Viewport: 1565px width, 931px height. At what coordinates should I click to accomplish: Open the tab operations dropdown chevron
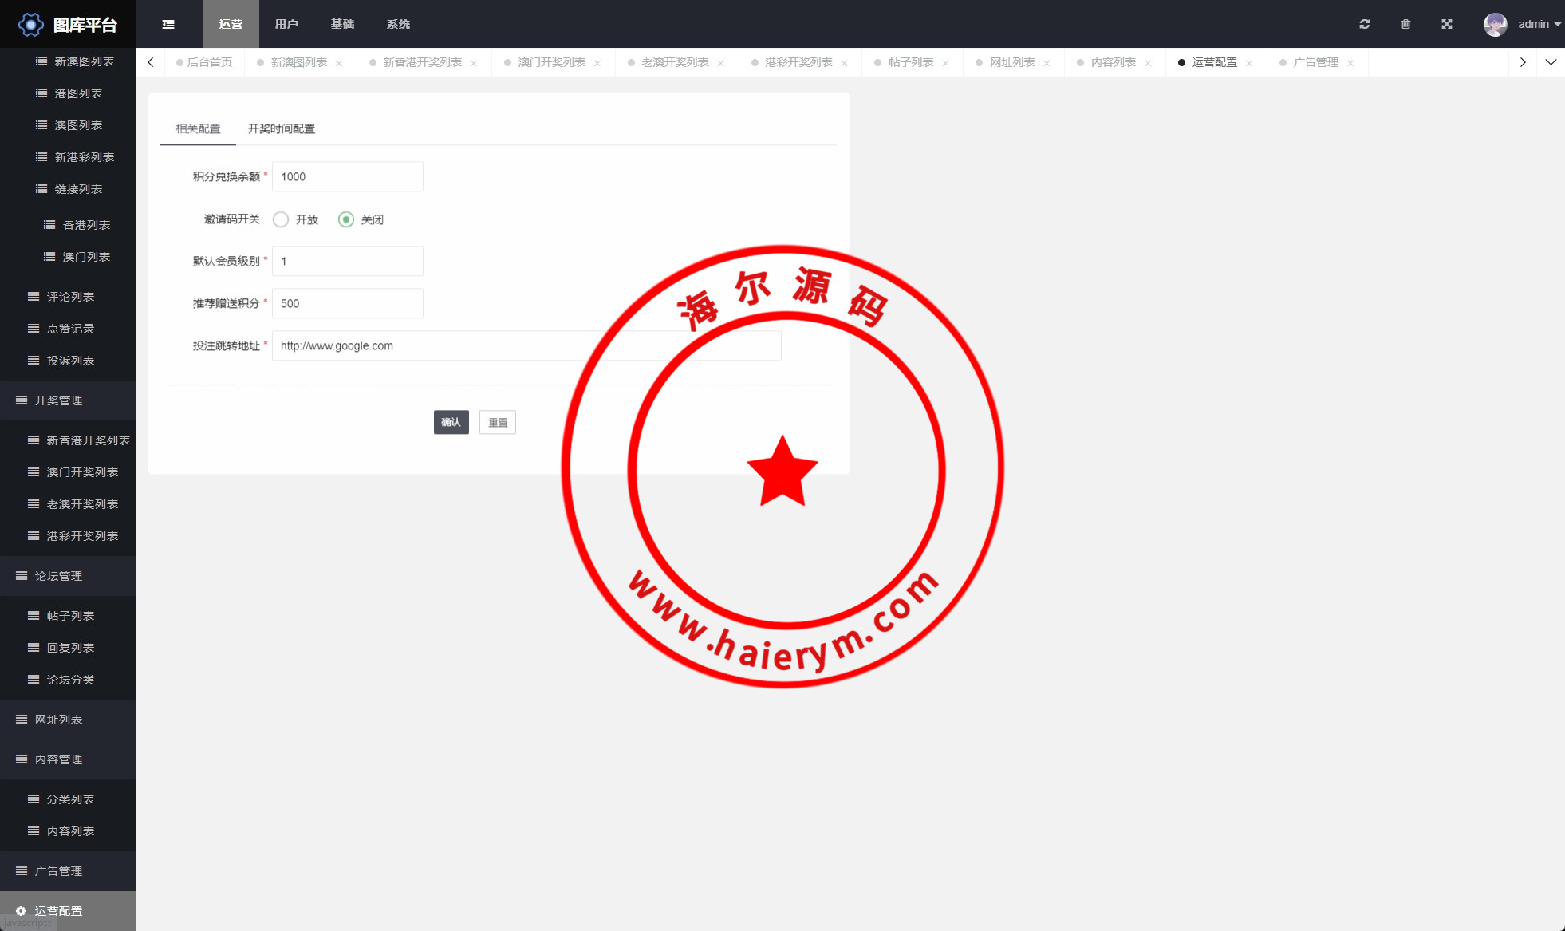pos(1551,62)
